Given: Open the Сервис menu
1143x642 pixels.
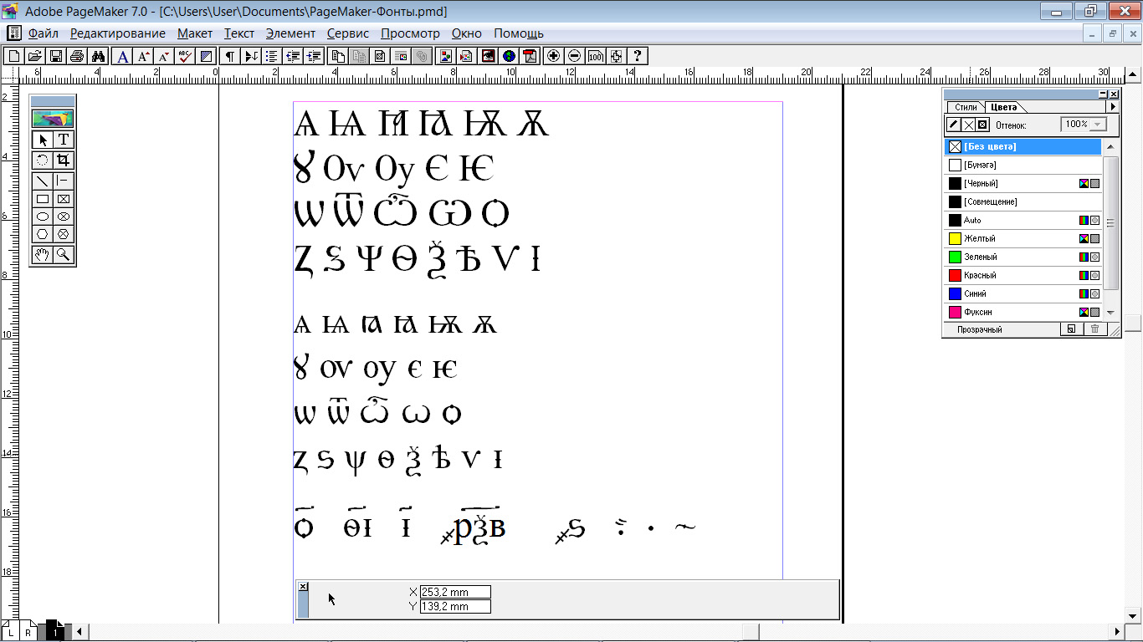Looking at the screenshot, I should pos(348,33).
